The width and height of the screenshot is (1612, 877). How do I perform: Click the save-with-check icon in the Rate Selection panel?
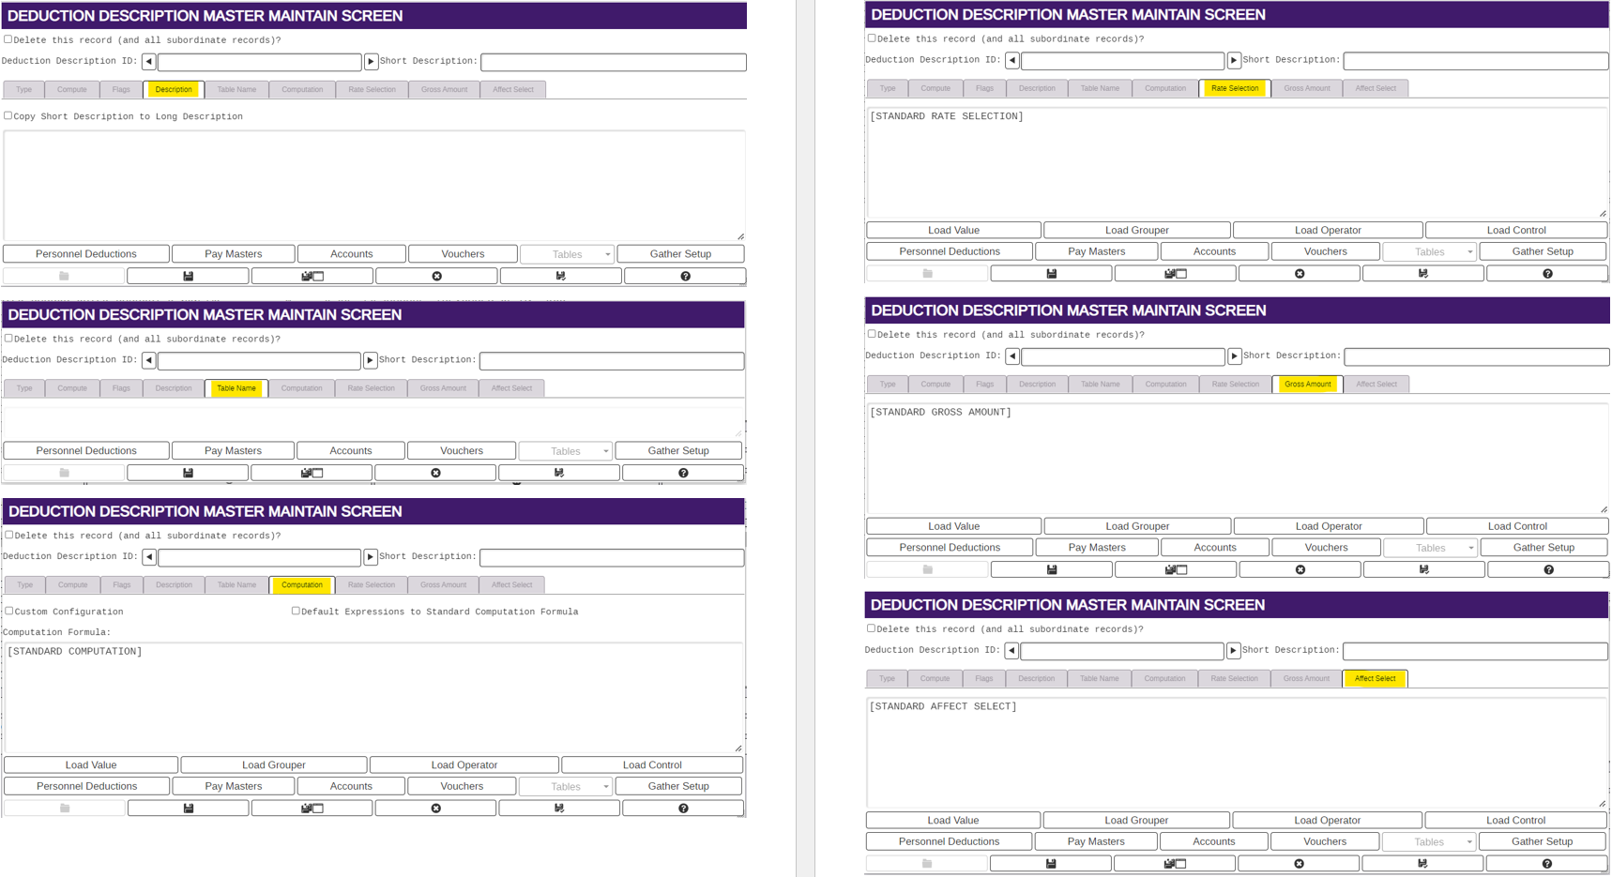tap(1423, 273)
